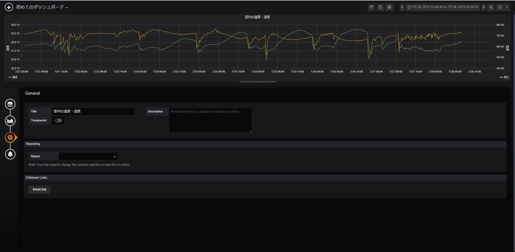This screenshot has width=515, height=252.
Task: Toggle the yellow 湿度 legend series
Action: (504, 77)
